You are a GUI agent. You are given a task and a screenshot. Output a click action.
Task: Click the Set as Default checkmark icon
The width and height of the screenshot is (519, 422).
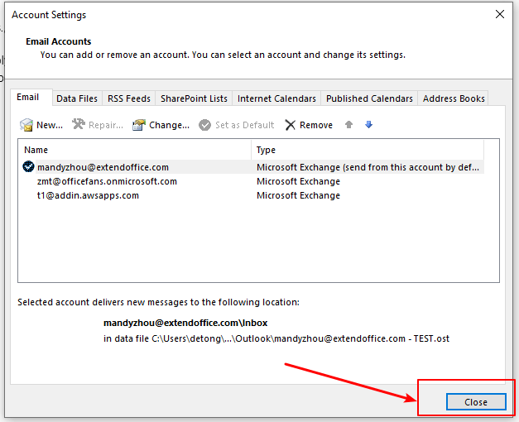204,125
